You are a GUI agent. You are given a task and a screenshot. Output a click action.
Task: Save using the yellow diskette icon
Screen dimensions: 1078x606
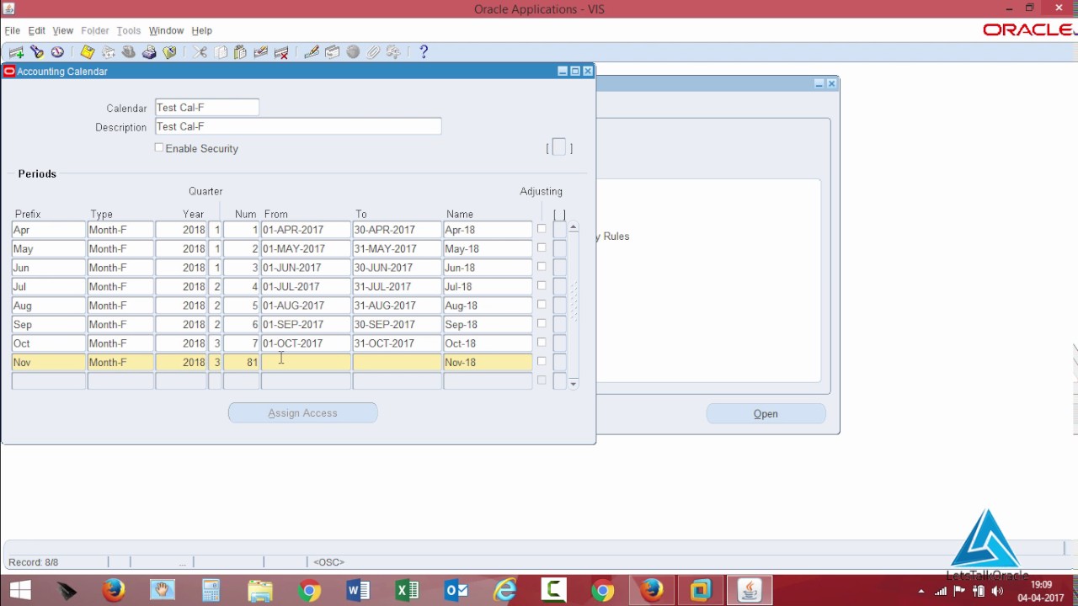(88, 52)
